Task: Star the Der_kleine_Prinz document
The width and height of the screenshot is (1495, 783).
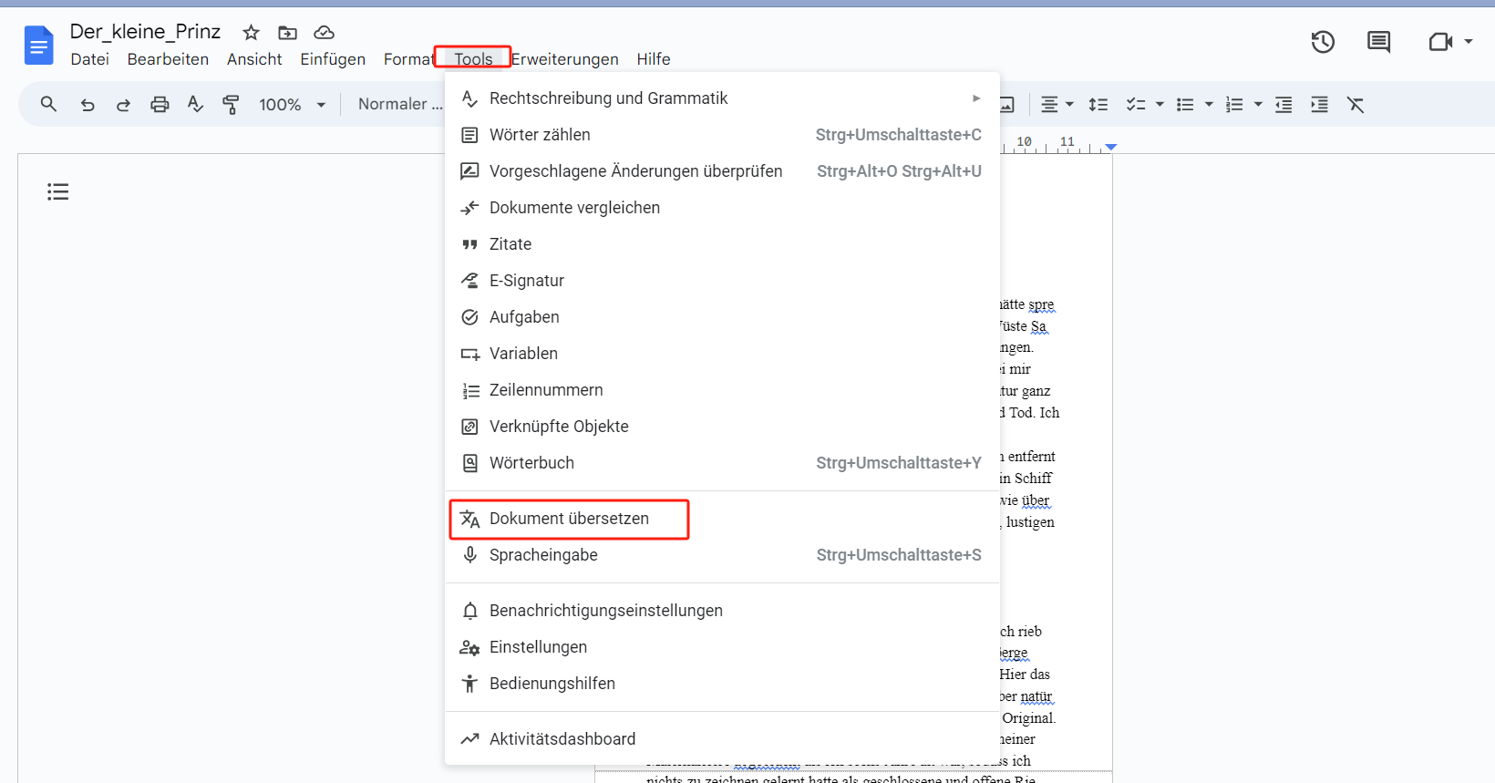Action: click(x=251, y=33)
